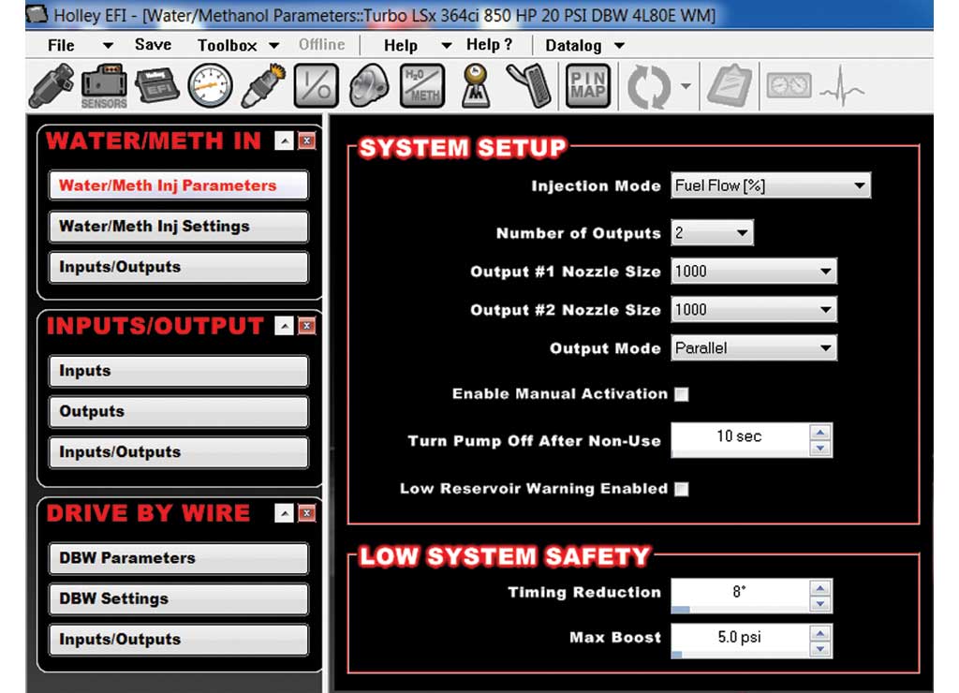Increase Timing Reduction with up arrow
This screenshot has width=959, height=693.
[820, 588]
